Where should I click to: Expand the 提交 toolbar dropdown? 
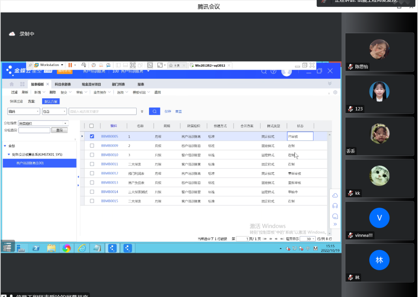click(x=70, y=92)
